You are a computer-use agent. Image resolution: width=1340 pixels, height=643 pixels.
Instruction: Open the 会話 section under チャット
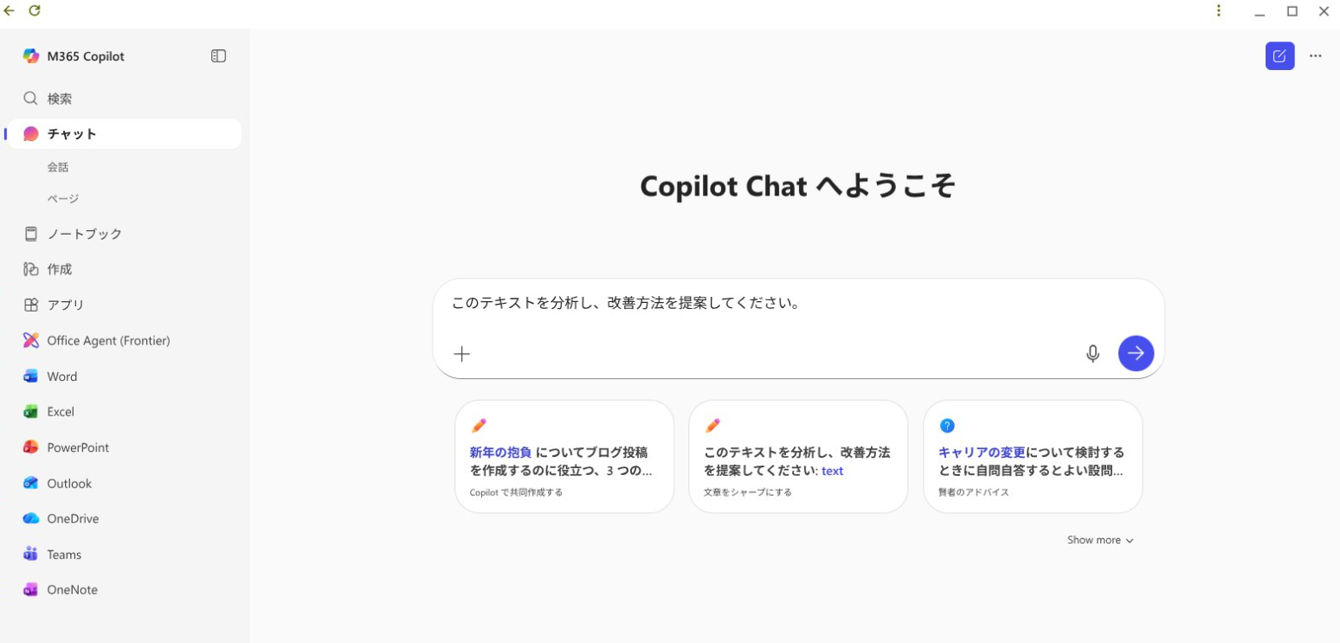point(58,166)
